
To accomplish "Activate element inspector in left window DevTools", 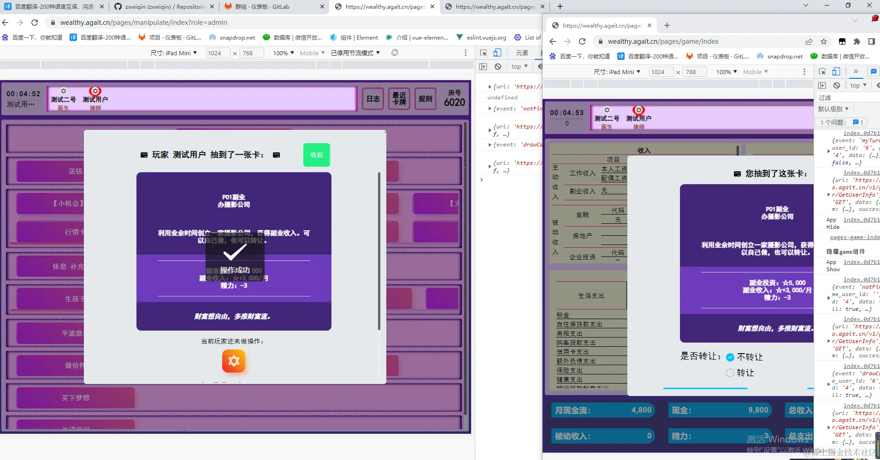I will (484, 53).
